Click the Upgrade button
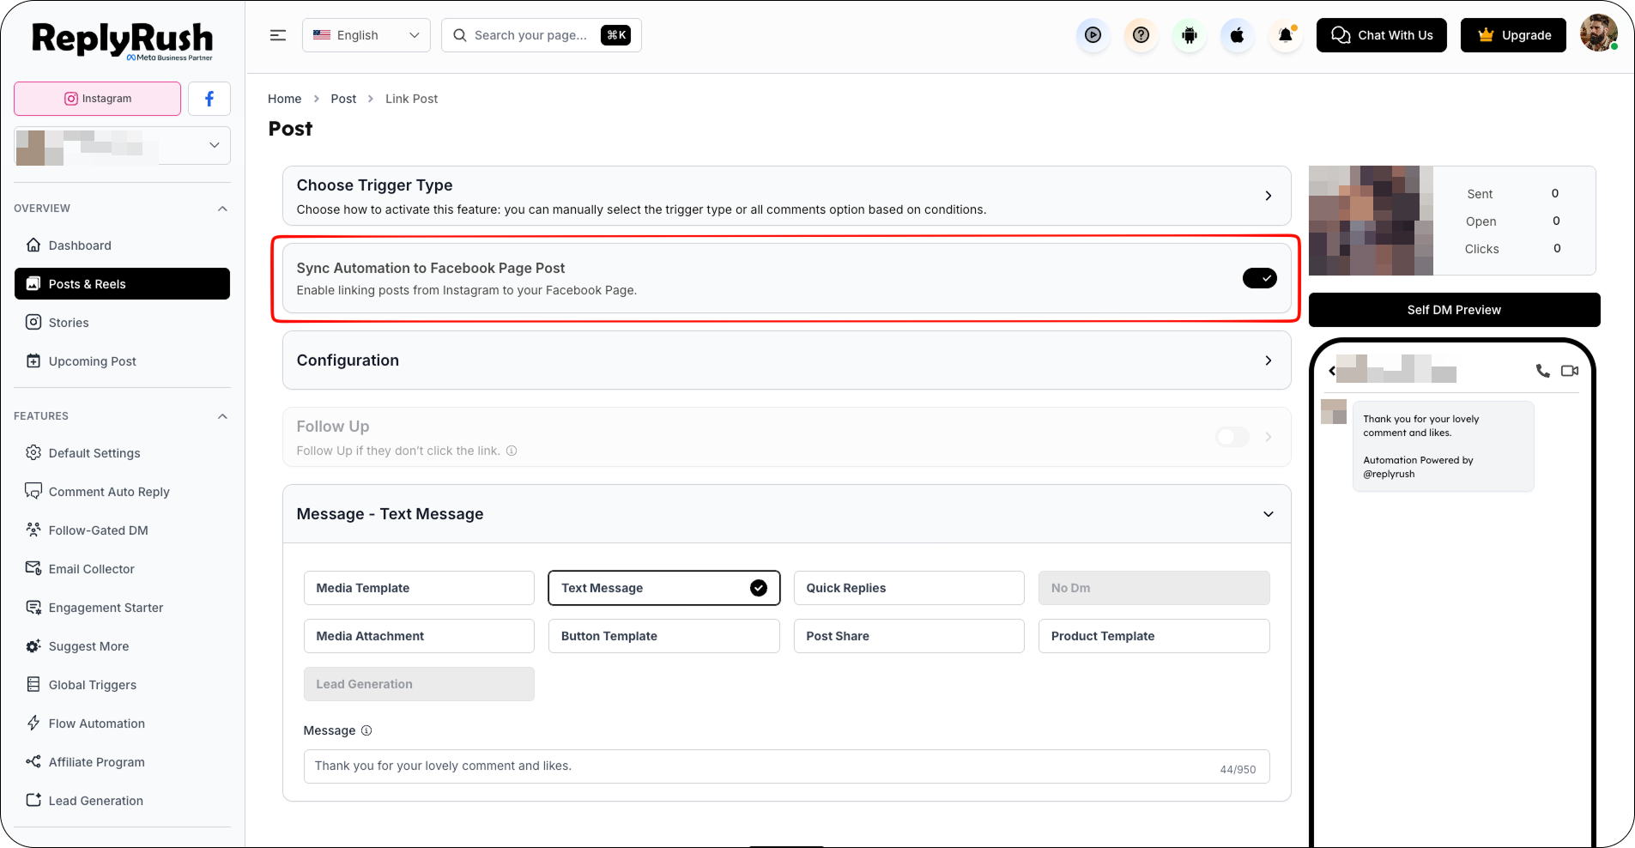This screenshot has height=848, width=1635. click(1513, 35)
